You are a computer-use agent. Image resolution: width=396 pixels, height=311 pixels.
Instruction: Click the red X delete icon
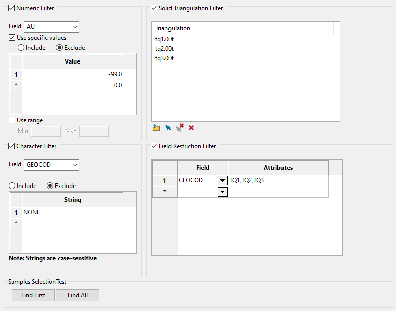(x=191, y=128)
